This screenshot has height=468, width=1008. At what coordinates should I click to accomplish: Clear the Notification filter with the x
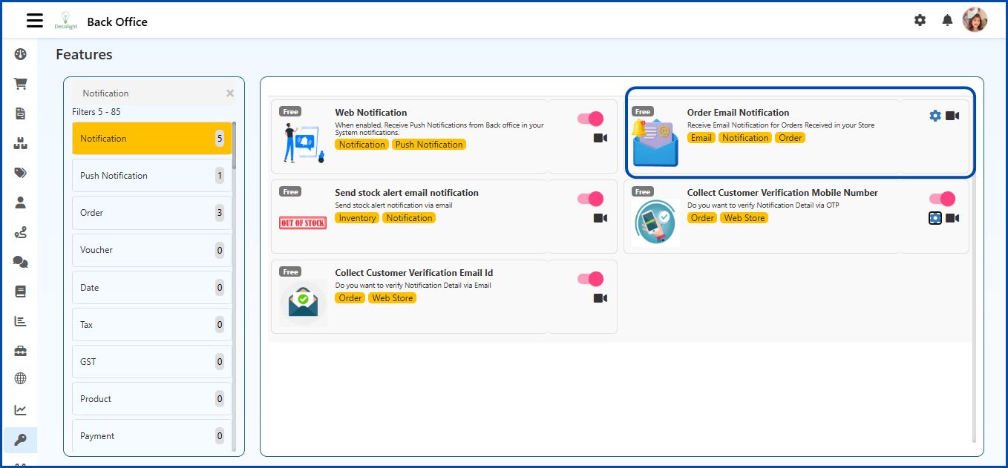click(x=229, y=93)
